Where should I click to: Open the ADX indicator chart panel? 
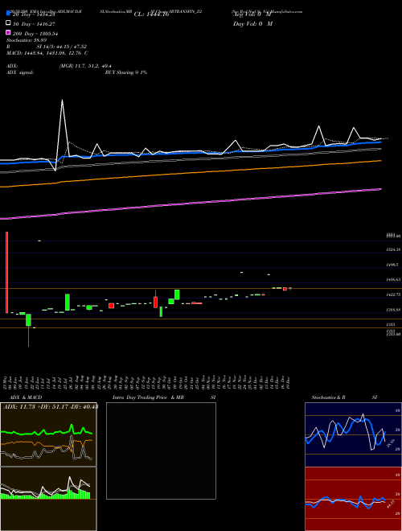pyautogui.click(x=48, y=434)
